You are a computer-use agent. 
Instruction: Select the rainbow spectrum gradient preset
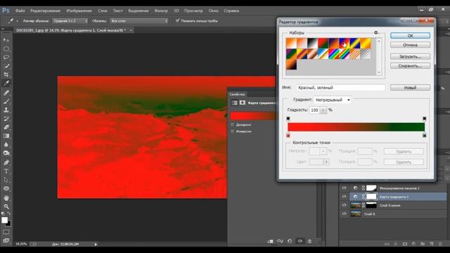point(333,54)
